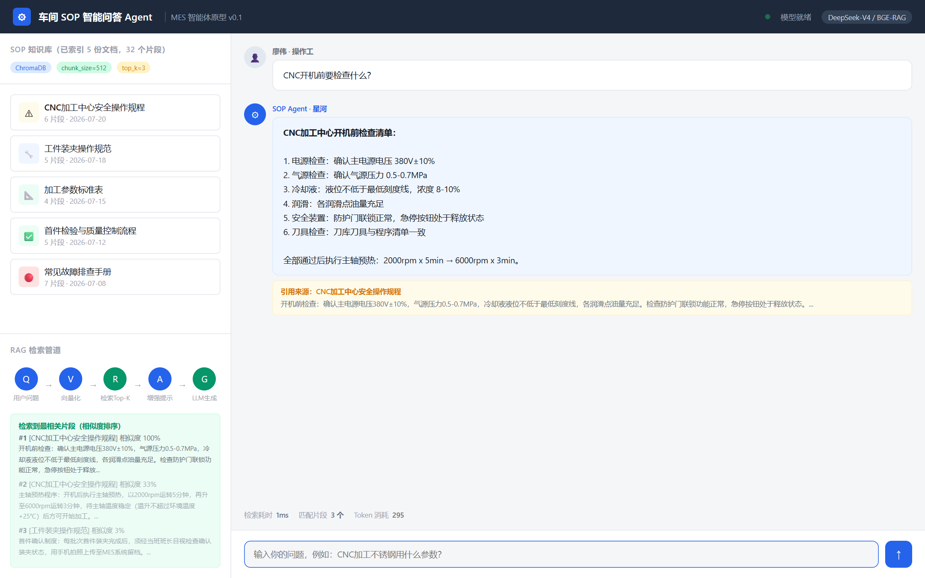Click retrieved fragment #1 相似度 100%
The height and width of the screenshot is (578, 925).
click(115, 454)
